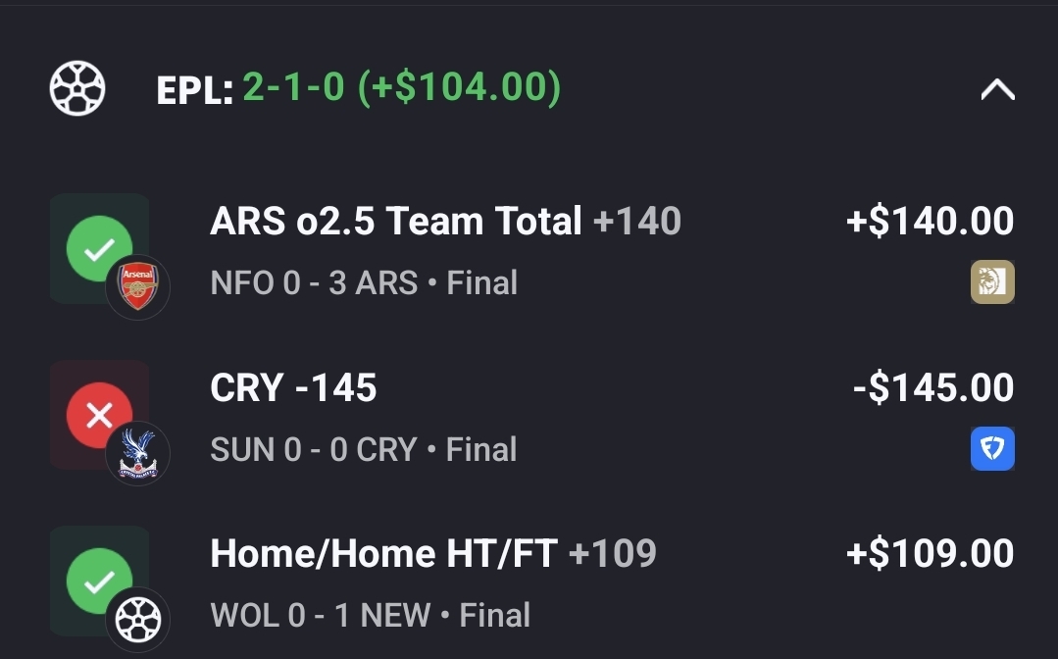This screenshot has height=659, width=1058.
Task: Open the blue shield sportsbook icon
Action: click(x=992, y=450)
